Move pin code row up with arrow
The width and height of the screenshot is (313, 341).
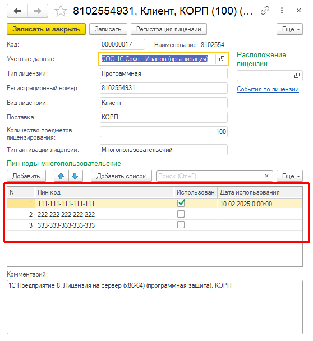(61, 176)
